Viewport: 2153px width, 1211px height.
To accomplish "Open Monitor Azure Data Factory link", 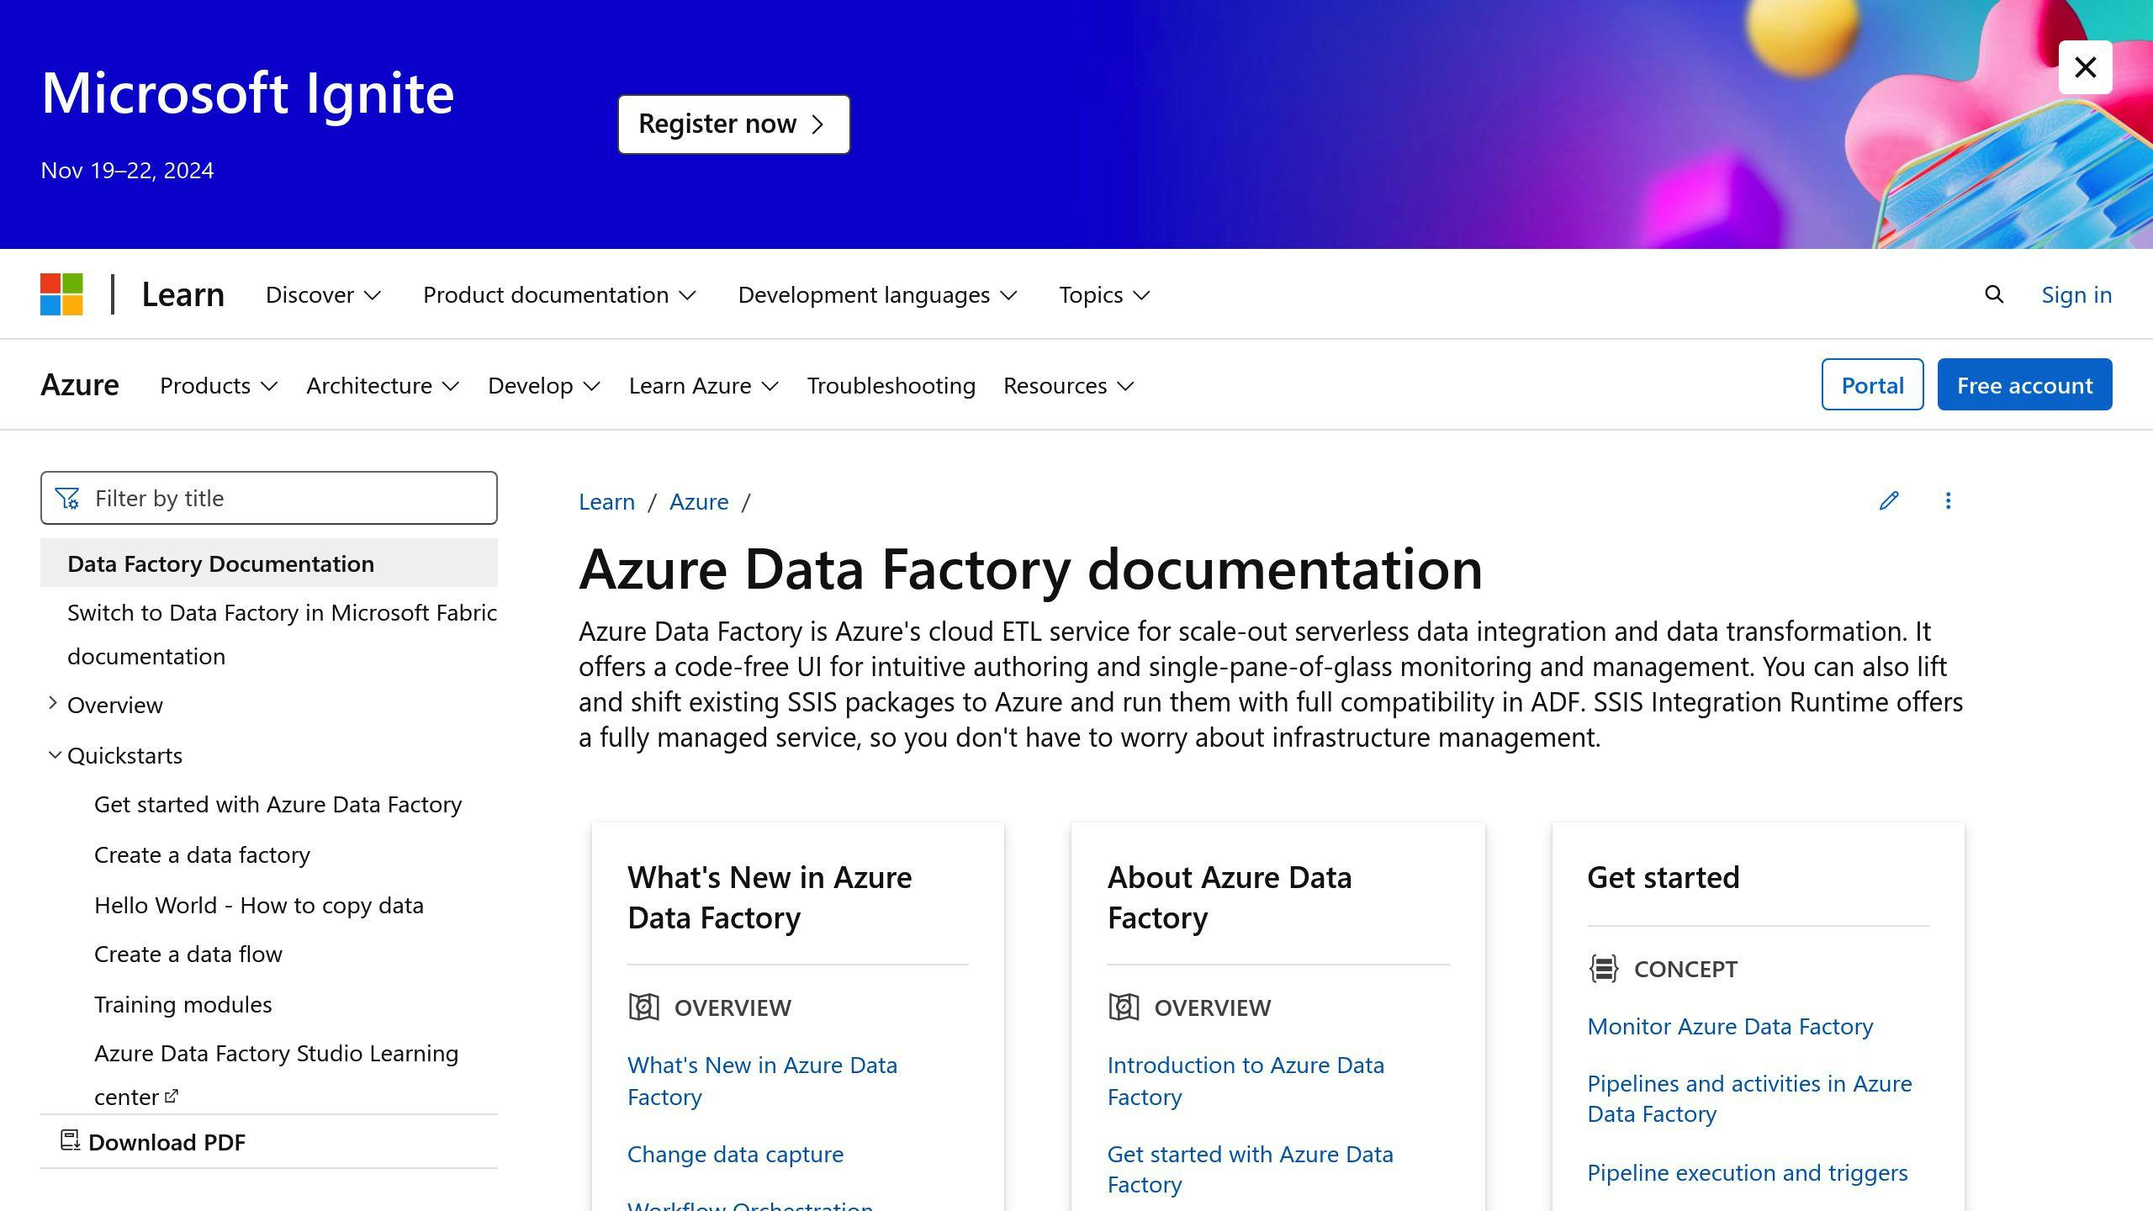I will tap(1730, 1026).
